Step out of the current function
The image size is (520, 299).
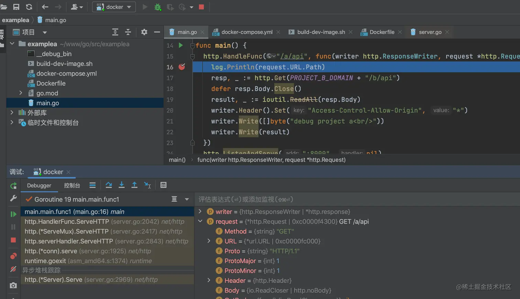[134, 185]
